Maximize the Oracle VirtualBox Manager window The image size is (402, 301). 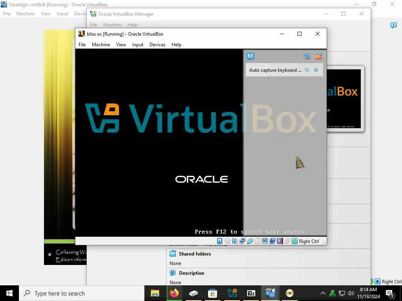(343, 14)
